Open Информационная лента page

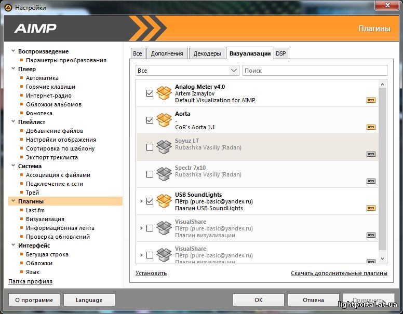[60, 228]
